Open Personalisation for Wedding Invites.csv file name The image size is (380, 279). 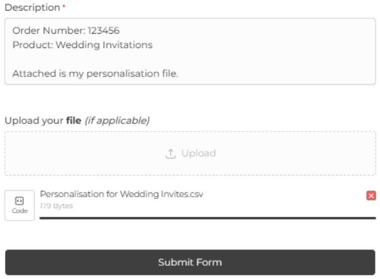[x=122, y=194]
